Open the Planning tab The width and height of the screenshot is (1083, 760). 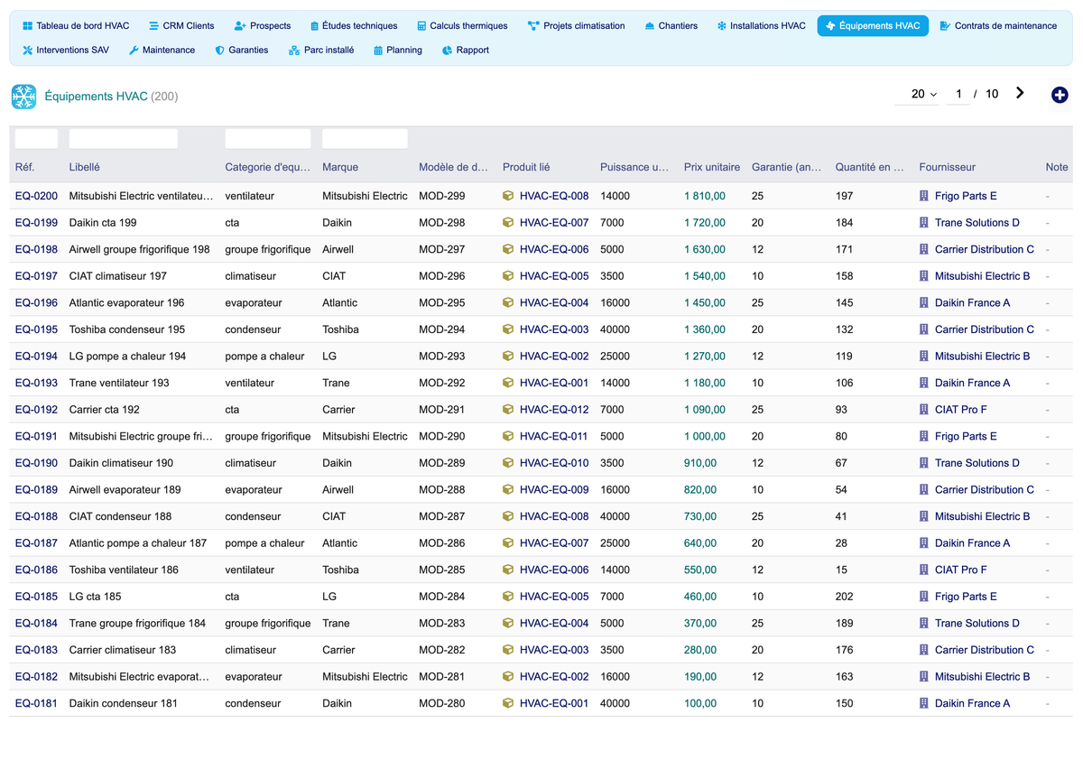[x=398, y=51]
